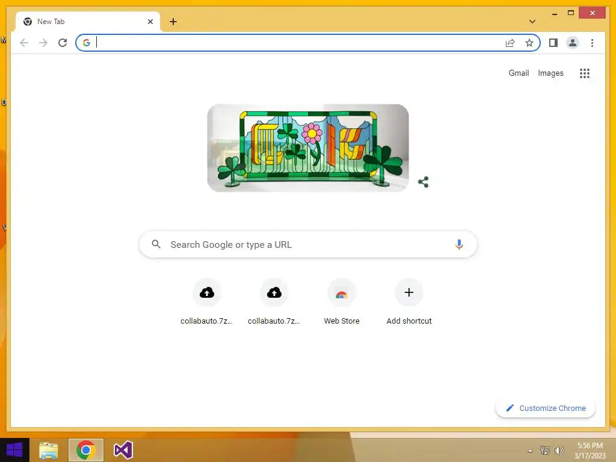
Task: Bookmark this tab with star icon
Action: (529, 43)
